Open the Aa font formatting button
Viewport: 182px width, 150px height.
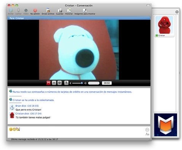147,134
